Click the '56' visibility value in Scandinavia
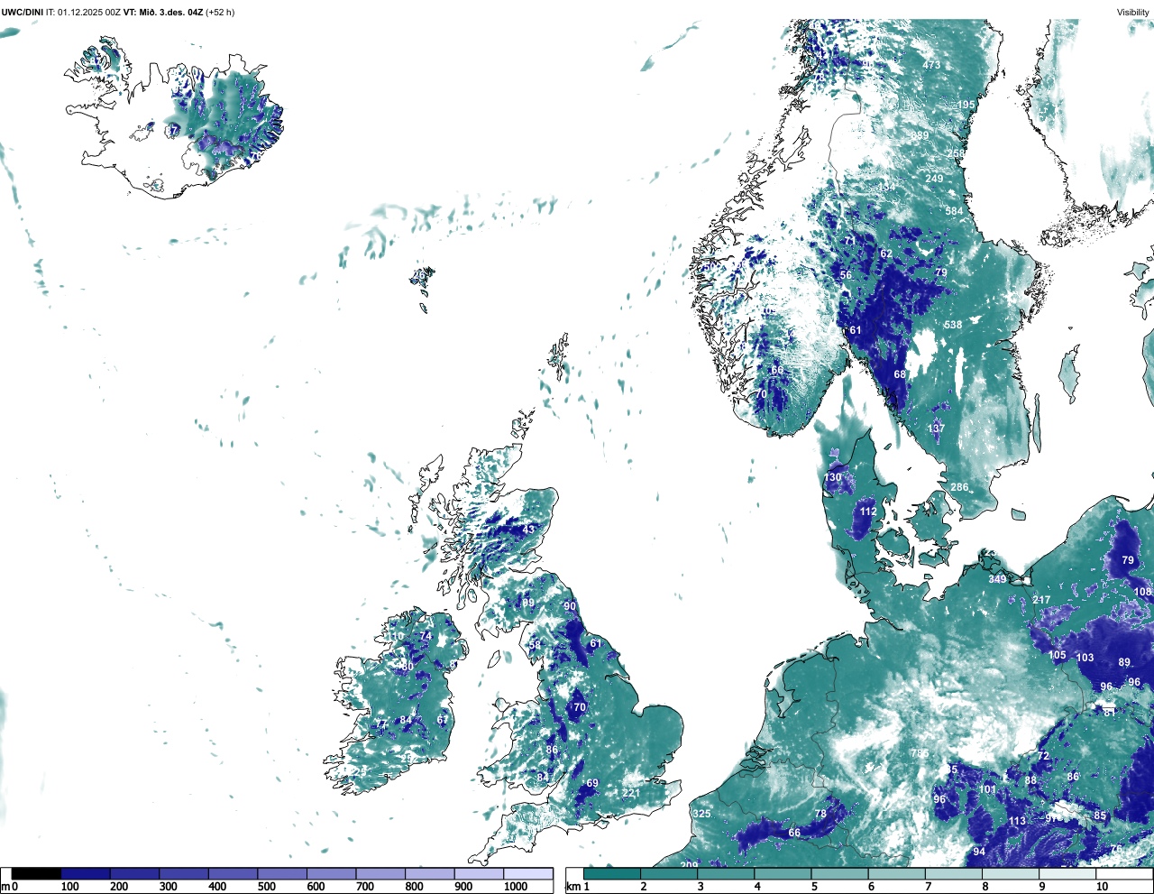The height and width of the screenshot is (894, 1154). click(x=846, y=276)
